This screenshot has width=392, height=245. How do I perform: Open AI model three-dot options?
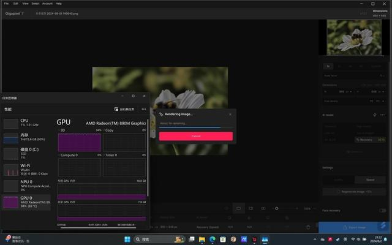pos(382,115)
